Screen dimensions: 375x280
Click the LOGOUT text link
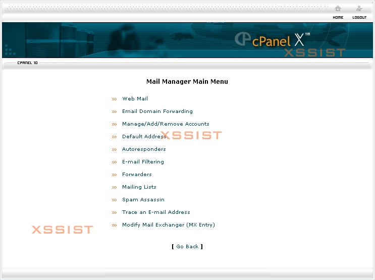[359, 18]
